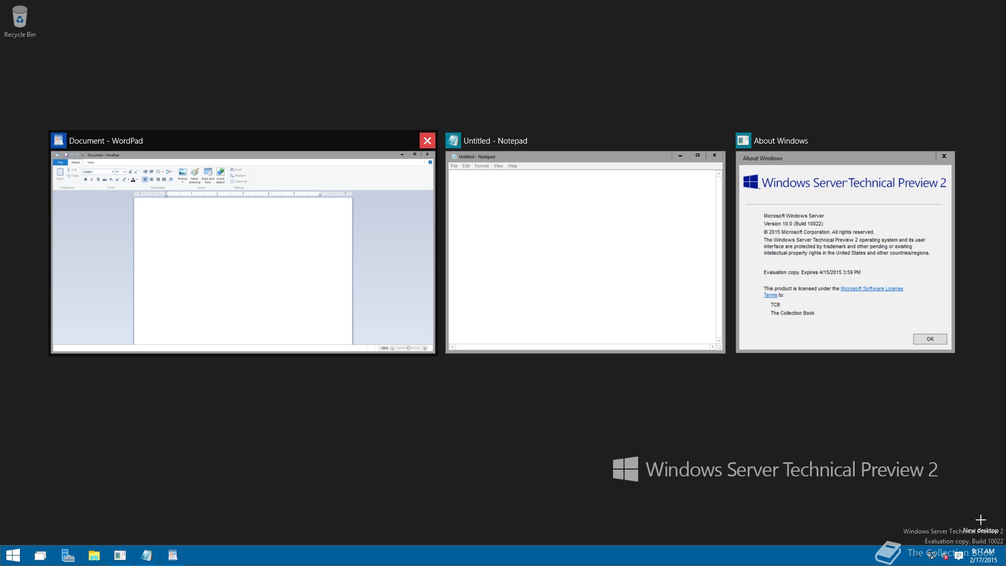Open the Start menu
The height and width of the screenshot is (566, 1006).
coord(13,556)
